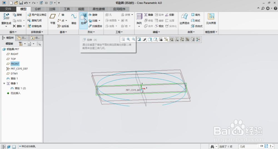
Task: Toggle spin center display
Action: click(198, 39)
